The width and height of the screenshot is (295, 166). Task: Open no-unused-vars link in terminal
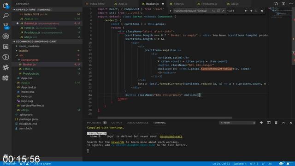pos(171,136)
